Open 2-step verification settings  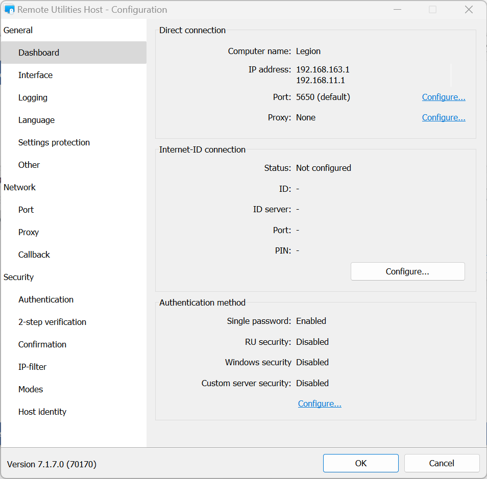[x=52, y=322]
